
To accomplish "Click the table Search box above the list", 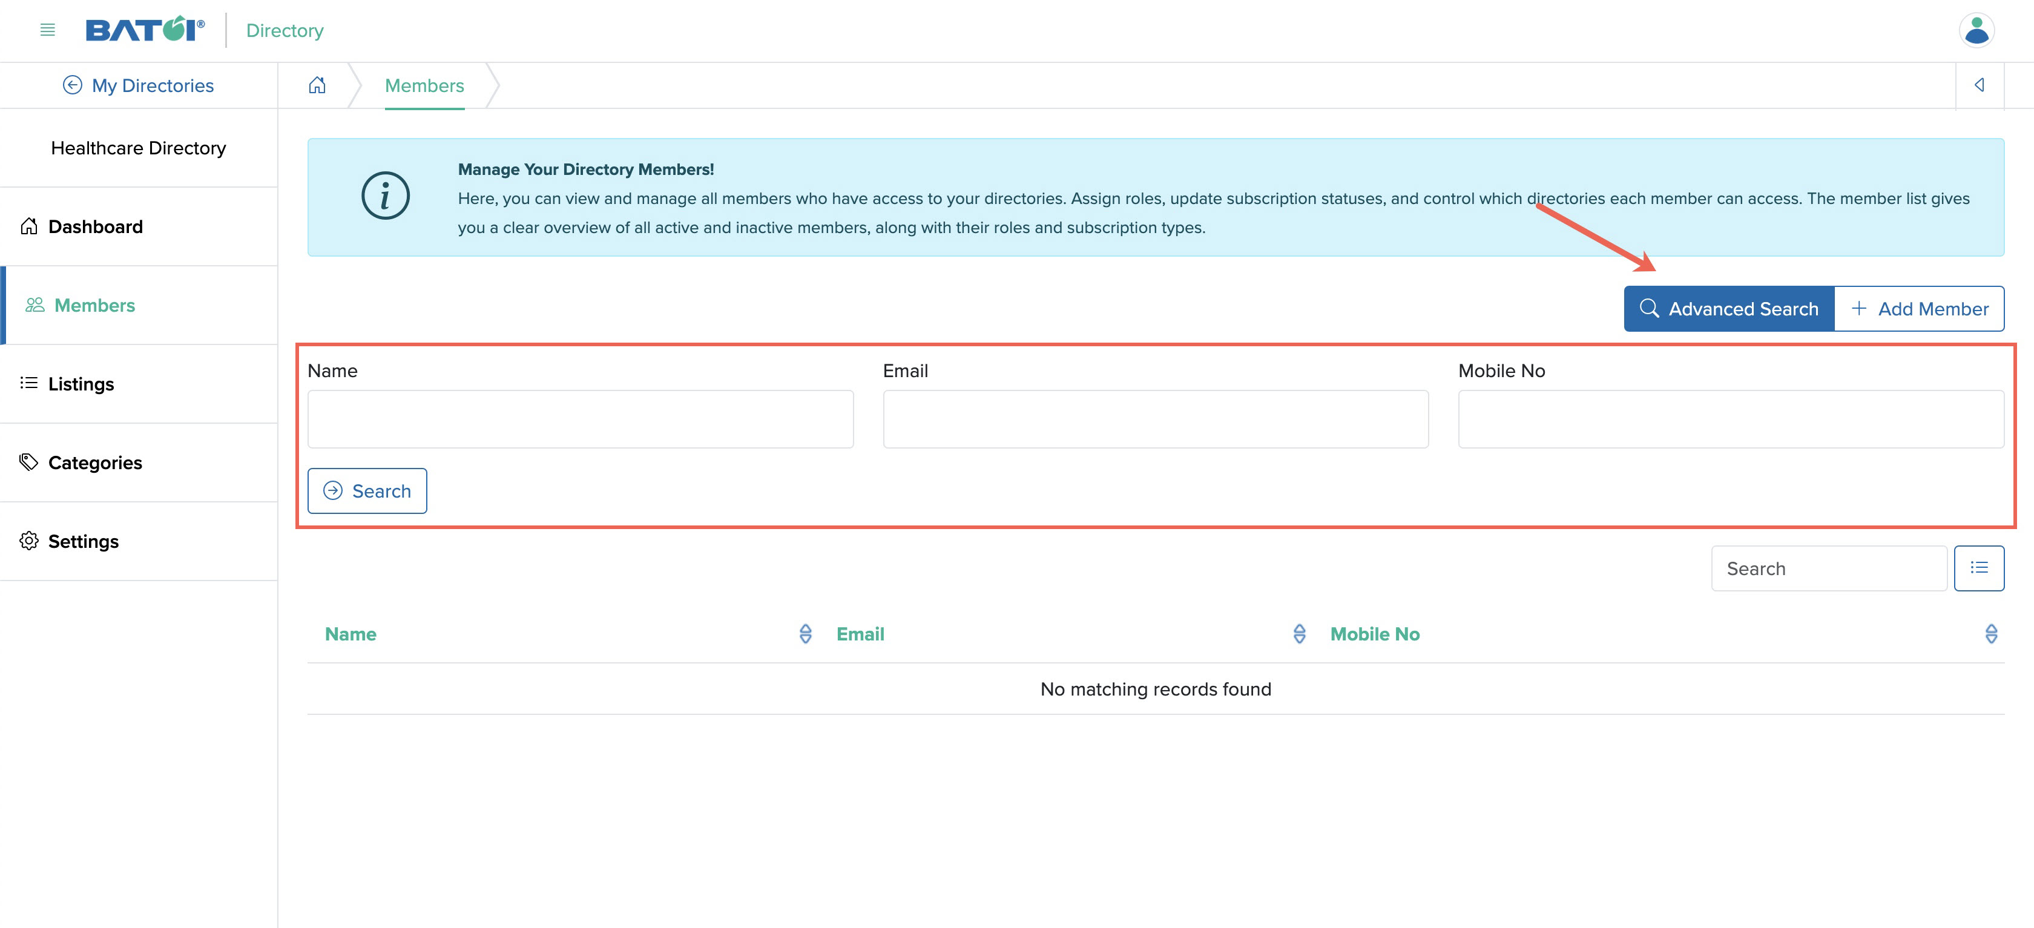I will (1829, 568).
